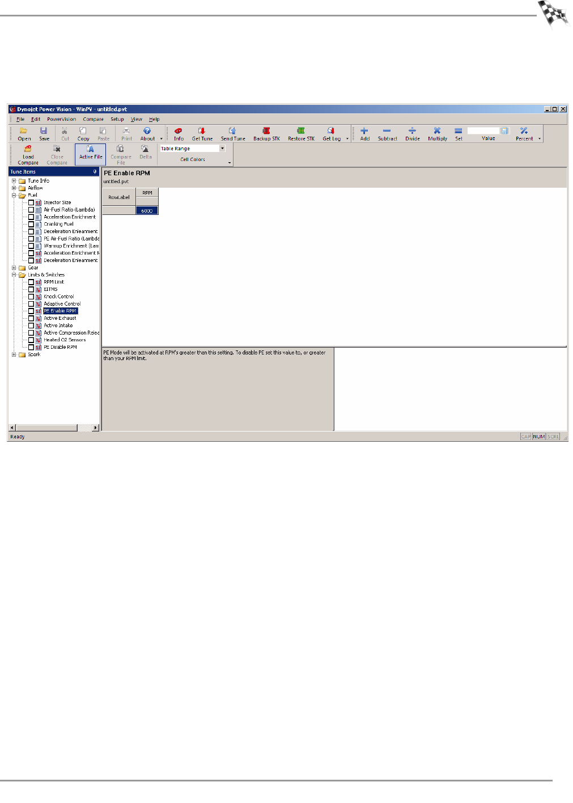Click the RPM column header
The image size is (573, 803).
point(147,193)
